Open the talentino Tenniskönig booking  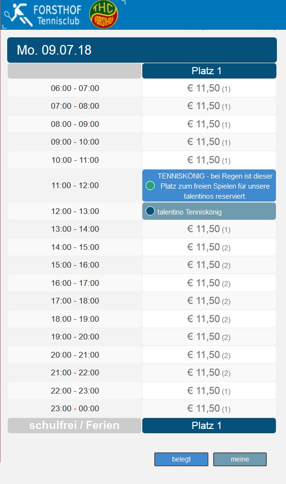click(209, 211)
